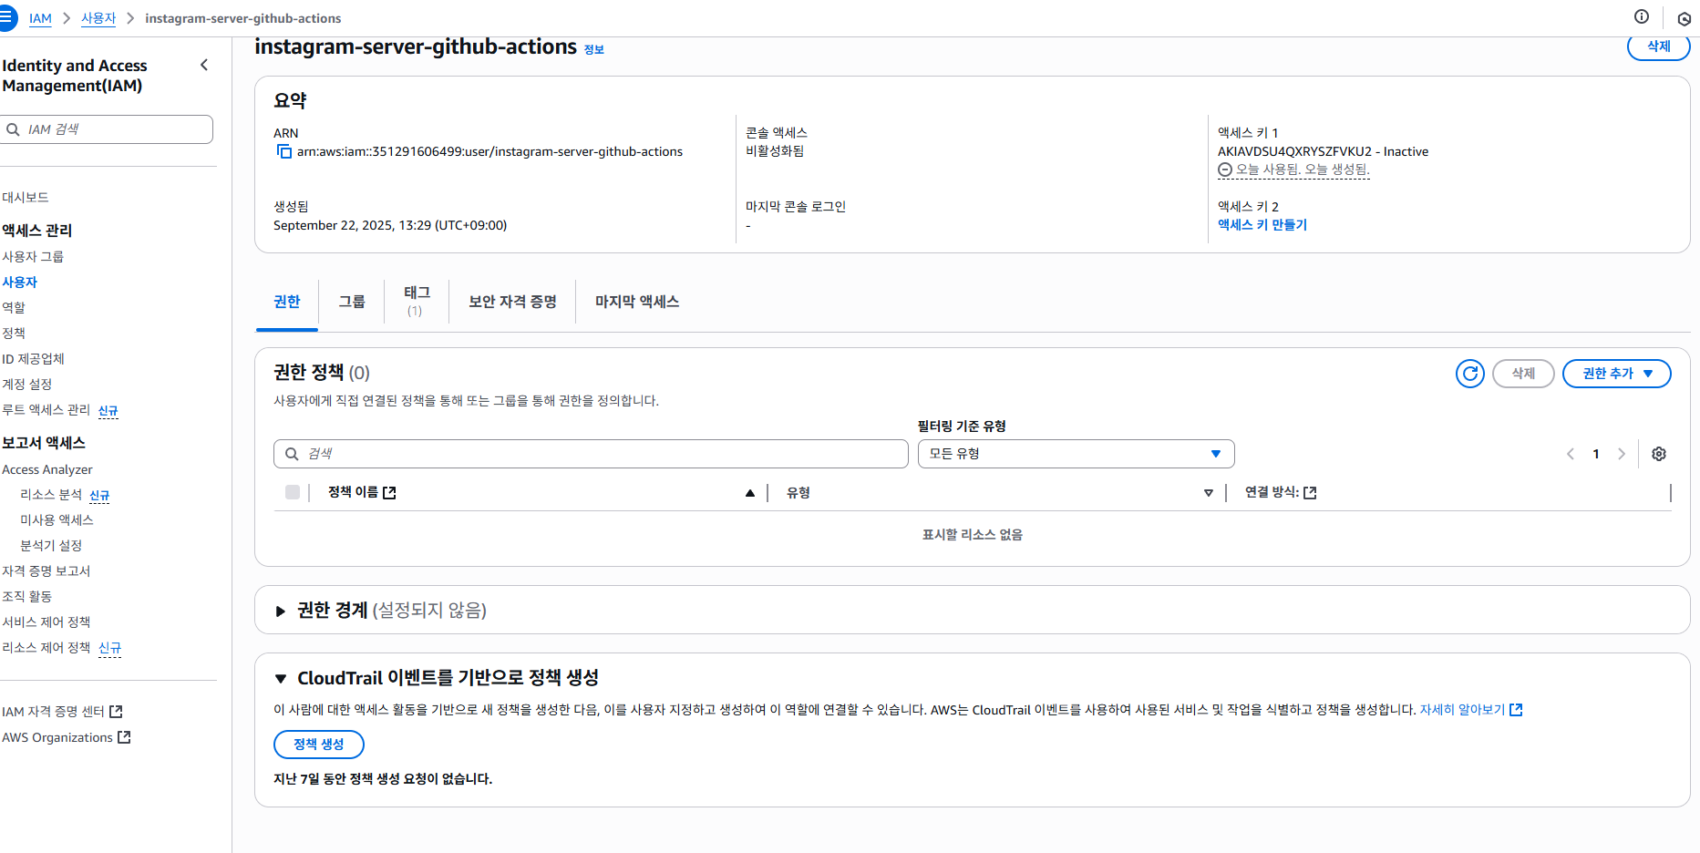Open the 모든 유형 filter dropdown

1076,454
